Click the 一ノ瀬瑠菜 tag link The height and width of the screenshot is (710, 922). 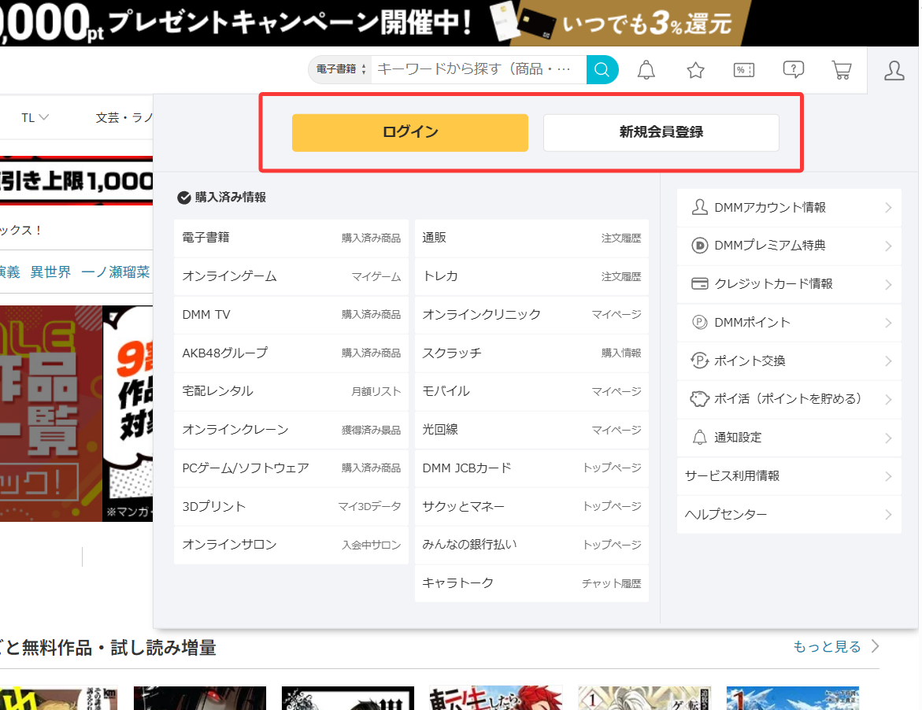[x=116, y=272]
